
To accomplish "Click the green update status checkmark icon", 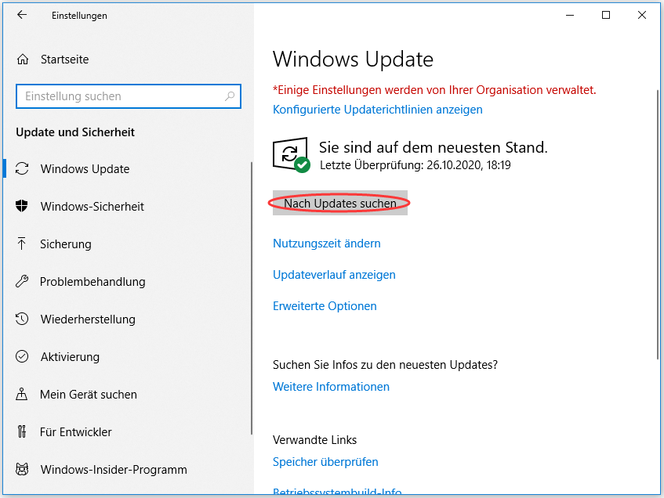I will pos(289,153).
